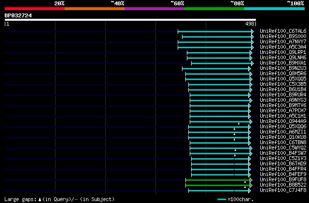Click the cyan alignment bar for UniRef100_B9N2U3

(215, 69)
